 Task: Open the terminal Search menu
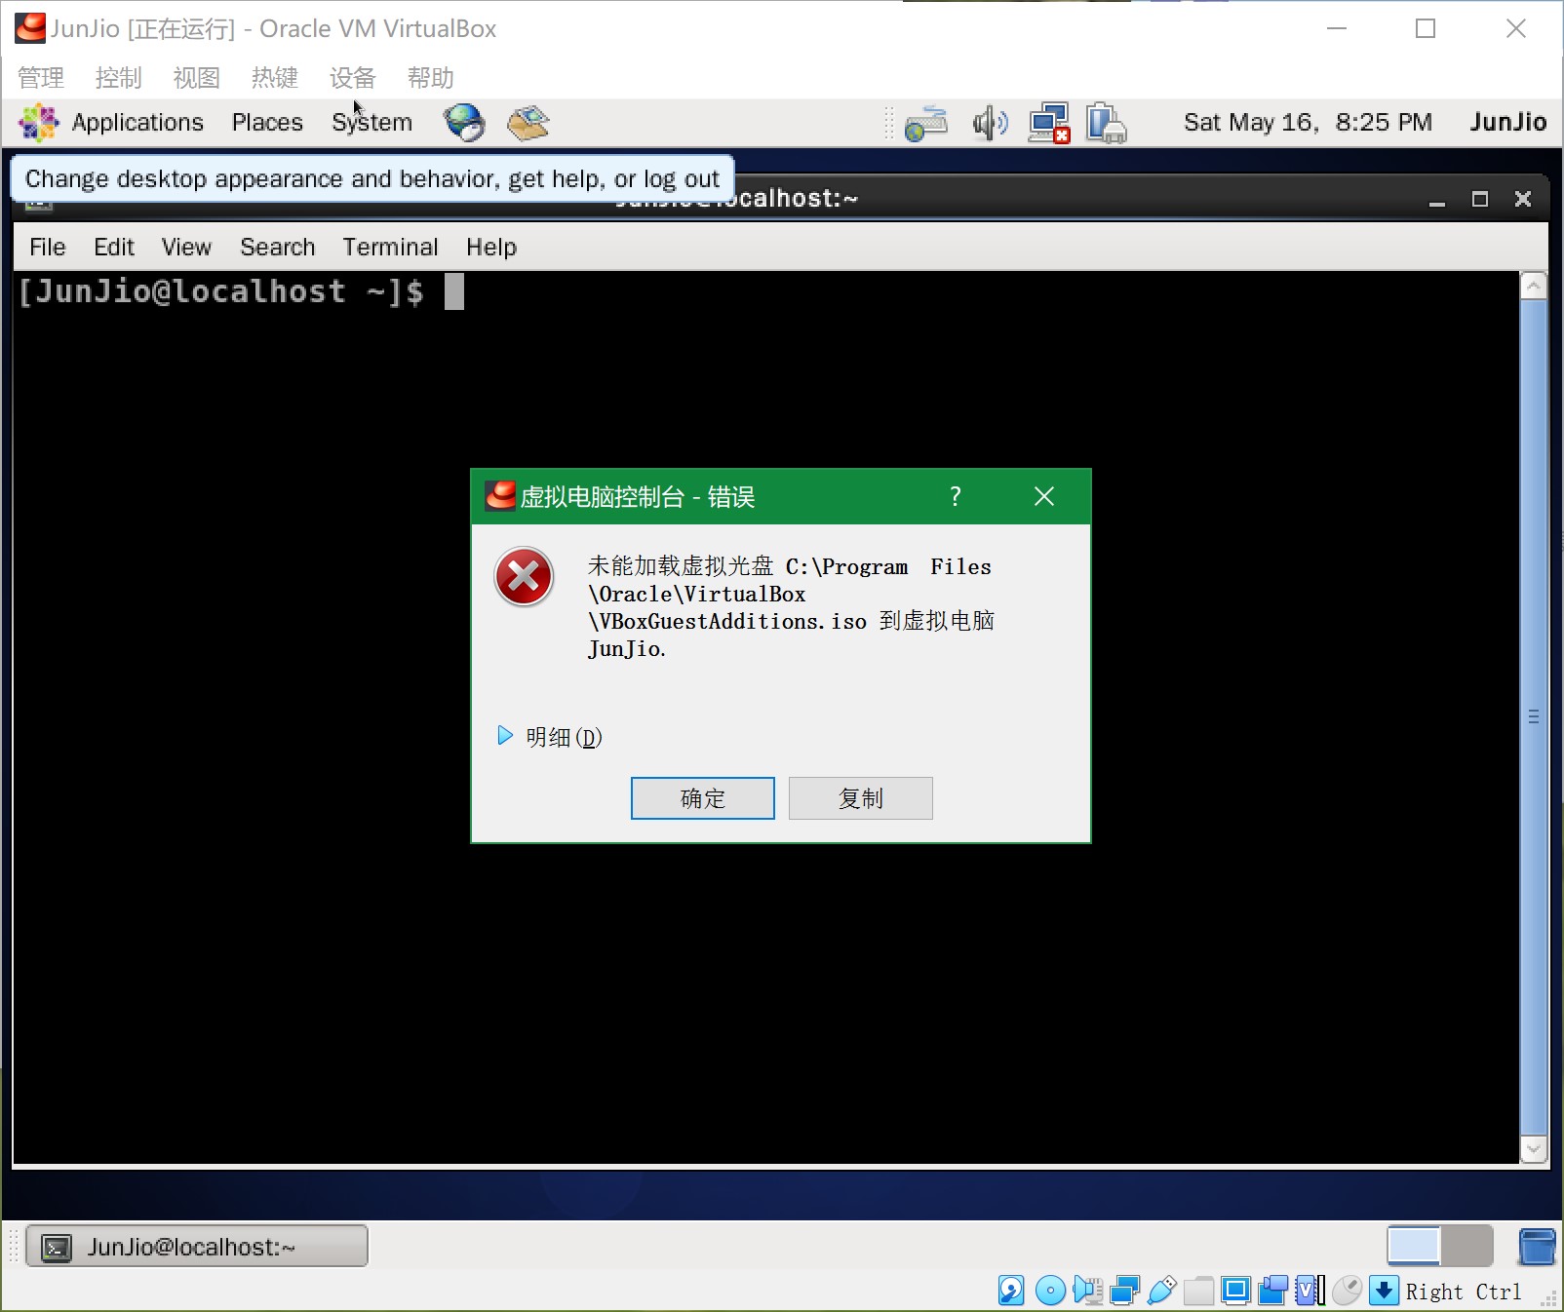pos(278,248)
